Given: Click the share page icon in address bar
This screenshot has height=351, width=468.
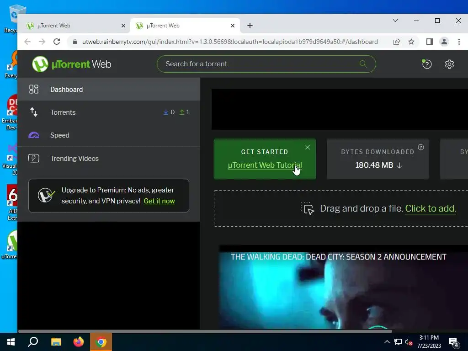Looking at the screenshot, I should (x=396, y=42).
